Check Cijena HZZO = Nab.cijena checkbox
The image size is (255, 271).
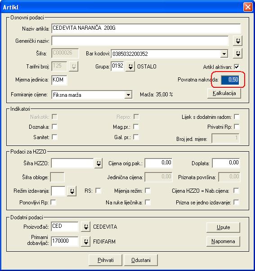pyautogui.click(x=236, y=190)
